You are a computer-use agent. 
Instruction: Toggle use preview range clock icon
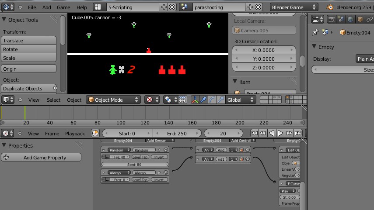tap(95, 133)
